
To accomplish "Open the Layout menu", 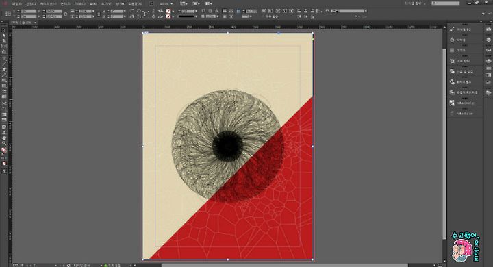I will (48, 4).
